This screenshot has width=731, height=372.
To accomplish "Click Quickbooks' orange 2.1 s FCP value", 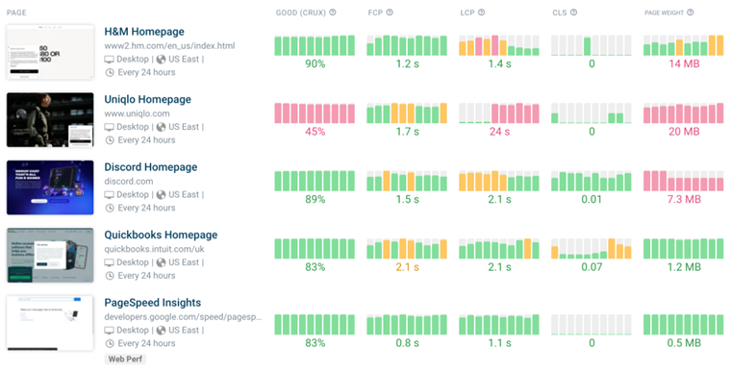I will point(407,267).
